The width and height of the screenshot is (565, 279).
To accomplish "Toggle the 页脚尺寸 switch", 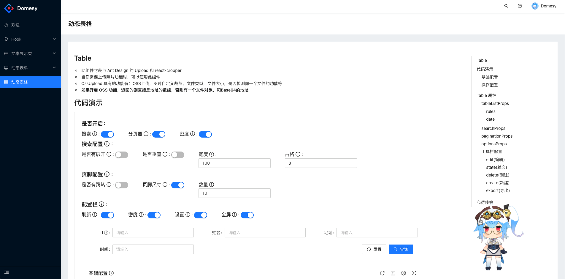I will [x=178, y=185].
